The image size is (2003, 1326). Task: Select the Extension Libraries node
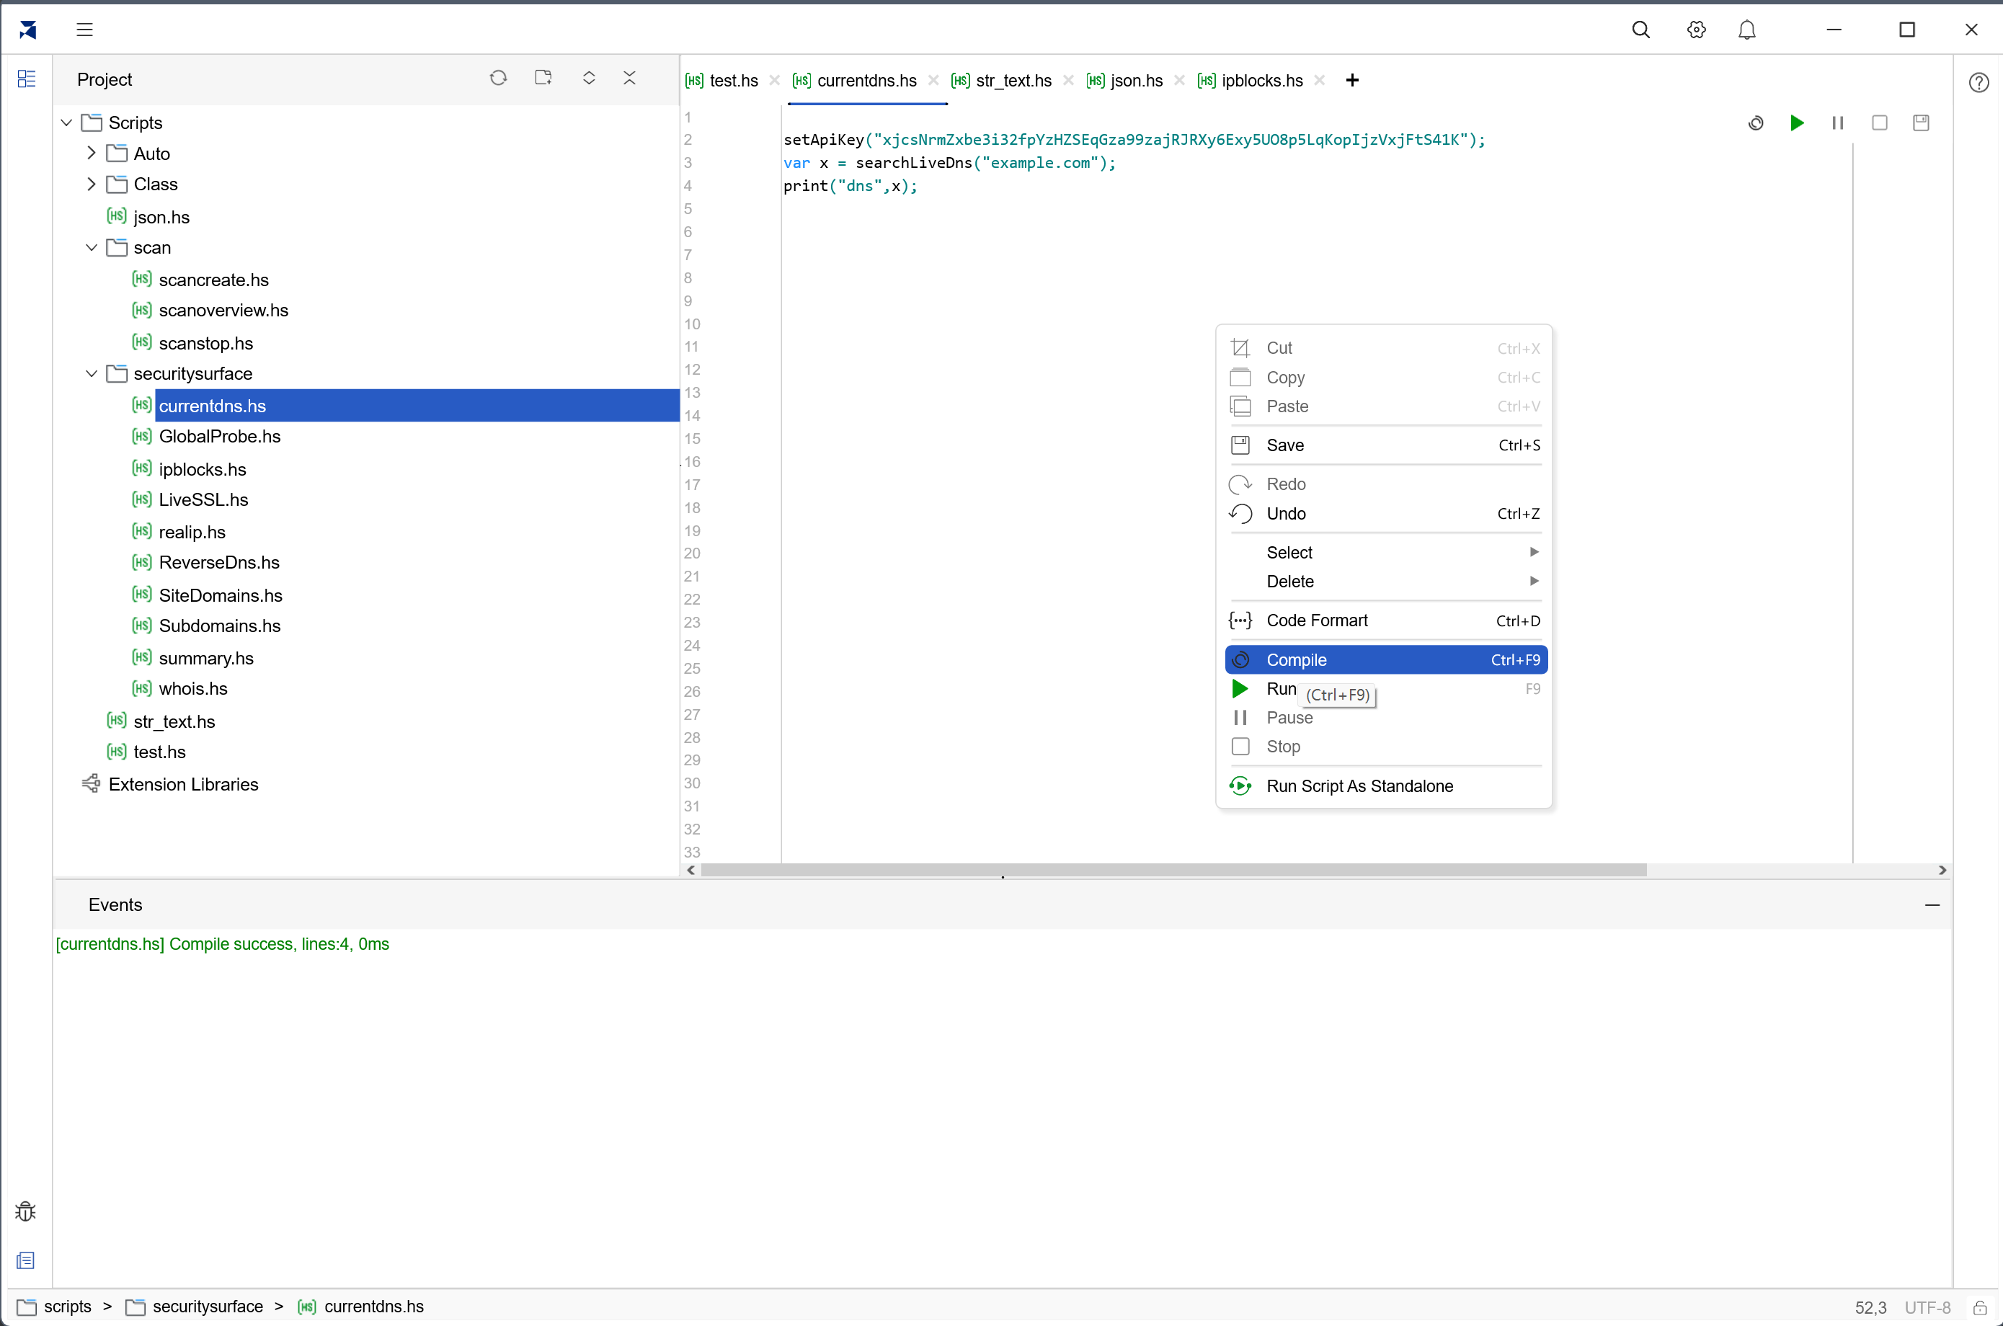[184, 784]
